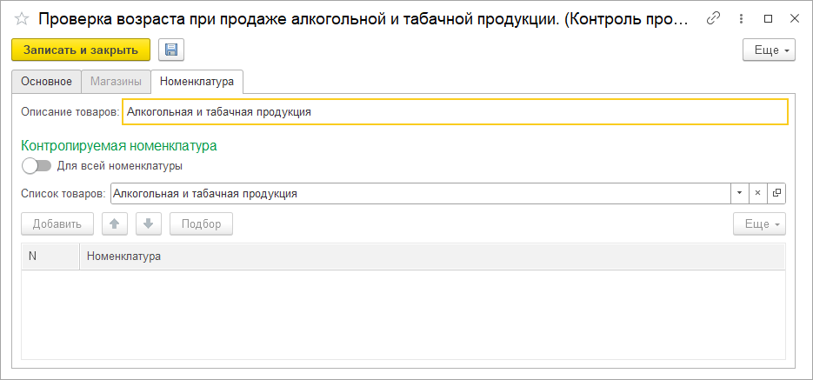The width and height of the screenshot is (813, 380).
Task: Open the table Еще menu
Action: click(x=759, y=224)
